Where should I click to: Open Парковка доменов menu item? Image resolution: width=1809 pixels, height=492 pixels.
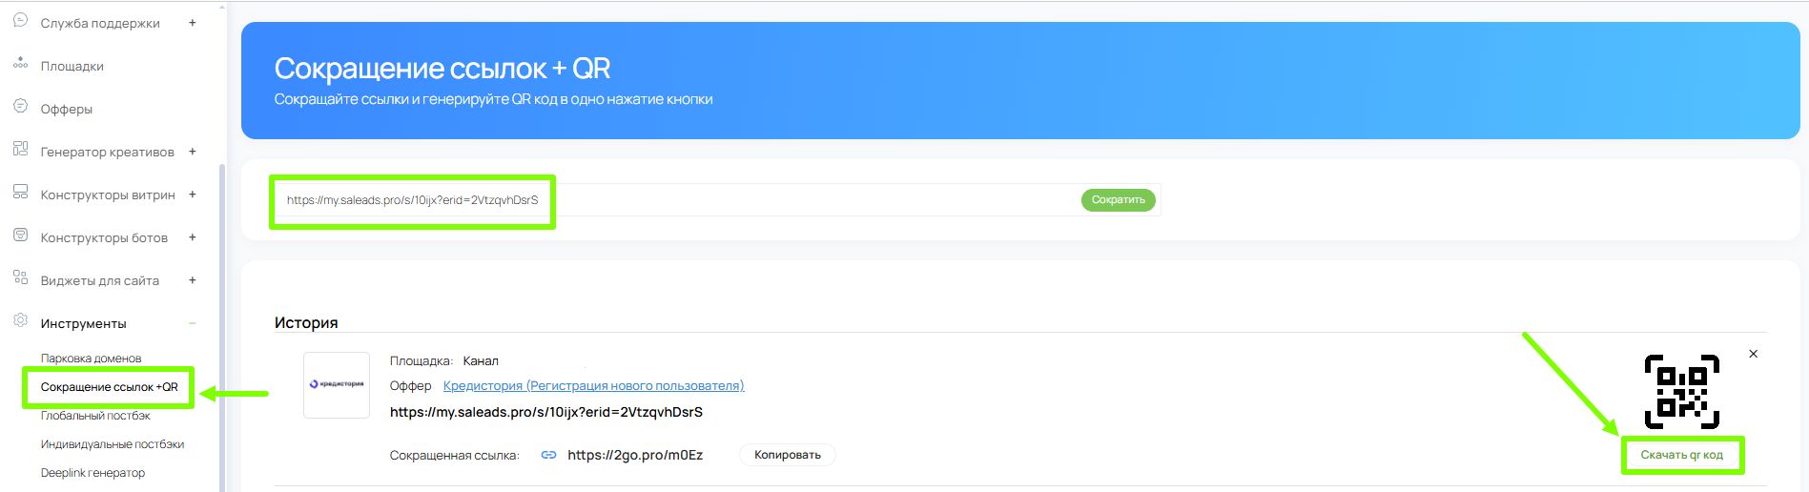91,359
